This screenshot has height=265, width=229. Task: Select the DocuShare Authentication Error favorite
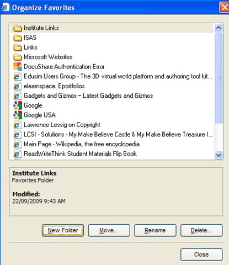click(64, 67)
